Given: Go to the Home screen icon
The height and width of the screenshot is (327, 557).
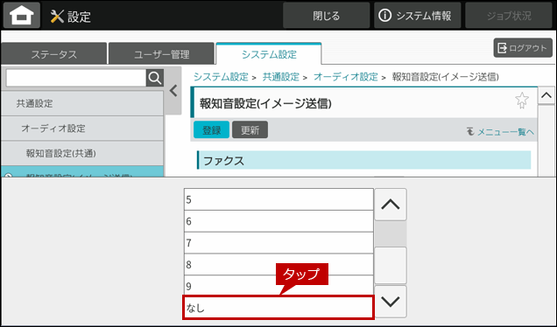Looking at the screenshot, I should click(x=22, y=15).
